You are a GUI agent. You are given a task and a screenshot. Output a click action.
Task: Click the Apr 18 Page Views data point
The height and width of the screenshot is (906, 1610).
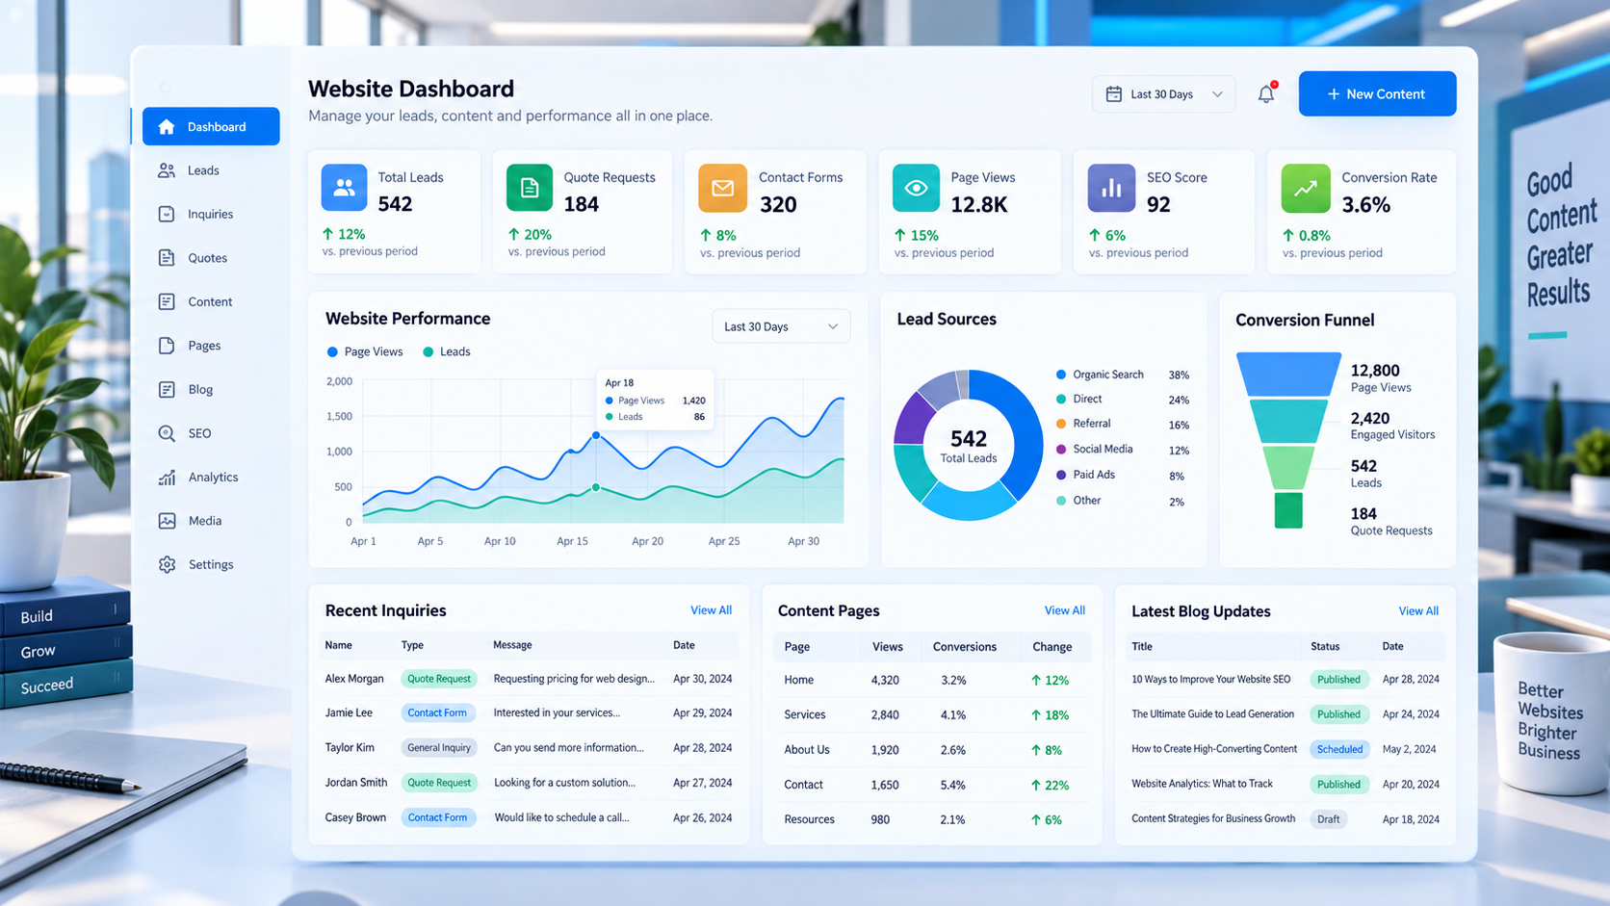pyautogui.click(x=596, y=436)
